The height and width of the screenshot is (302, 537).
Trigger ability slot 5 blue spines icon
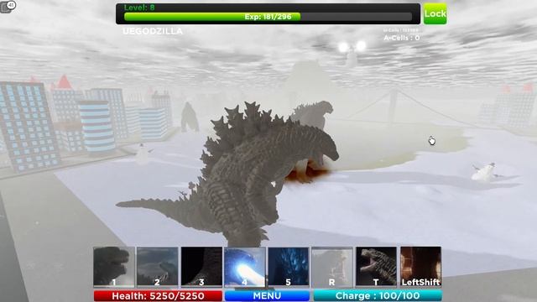point(289,267)
